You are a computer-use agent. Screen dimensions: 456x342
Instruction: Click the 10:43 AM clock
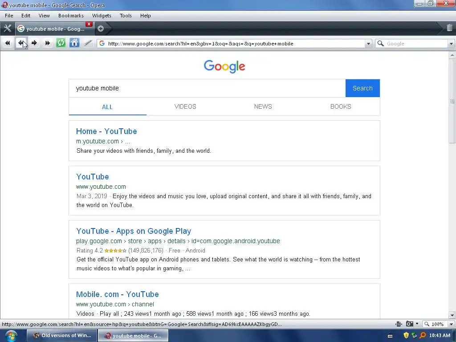[440, 335]
